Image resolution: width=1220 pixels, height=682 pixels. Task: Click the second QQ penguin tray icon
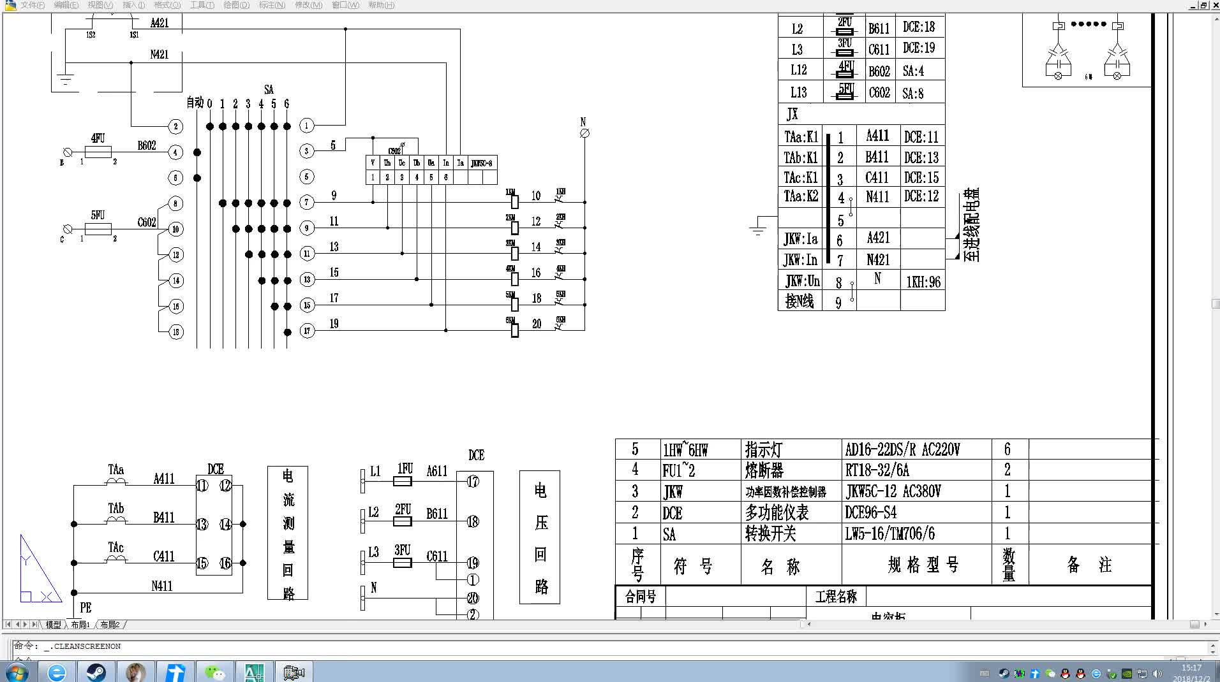[1081, 673]
